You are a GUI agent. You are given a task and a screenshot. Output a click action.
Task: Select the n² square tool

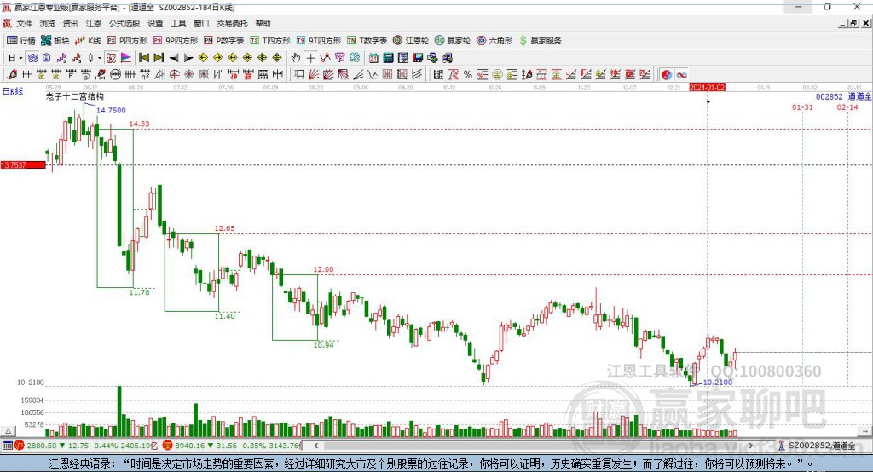[x=145, y=75]
